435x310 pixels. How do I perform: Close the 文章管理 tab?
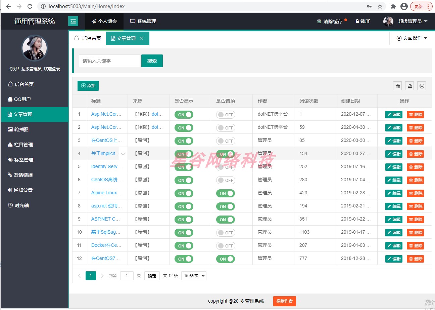point(141,38)
